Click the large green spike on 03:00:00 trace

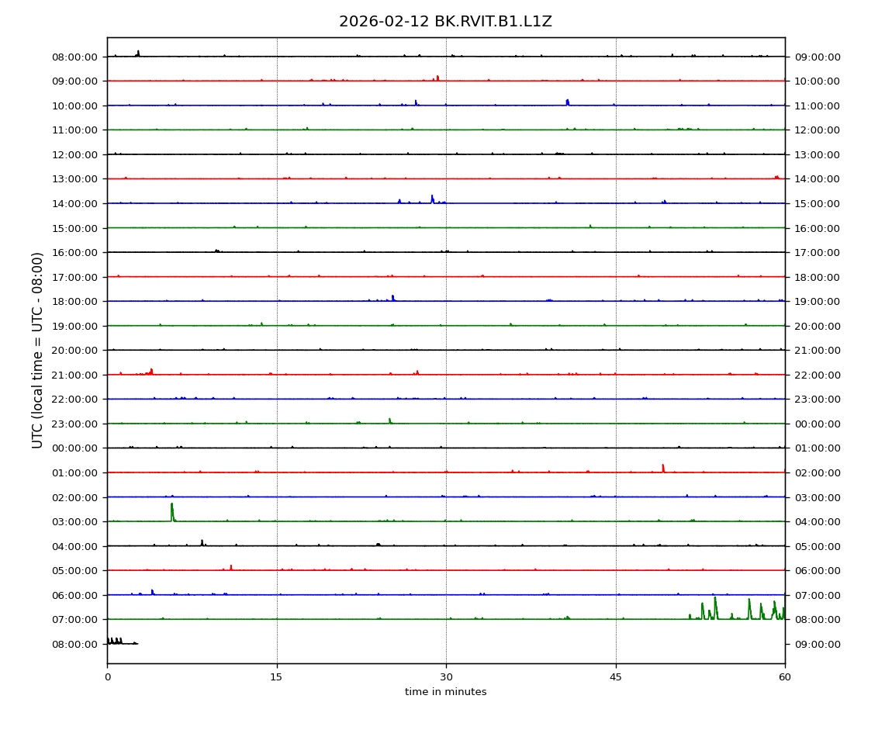point(172,510)
